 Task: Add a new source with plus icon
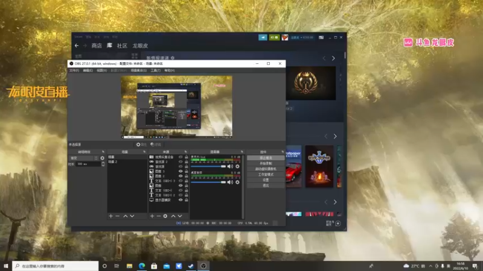click(x=152, y=216)
